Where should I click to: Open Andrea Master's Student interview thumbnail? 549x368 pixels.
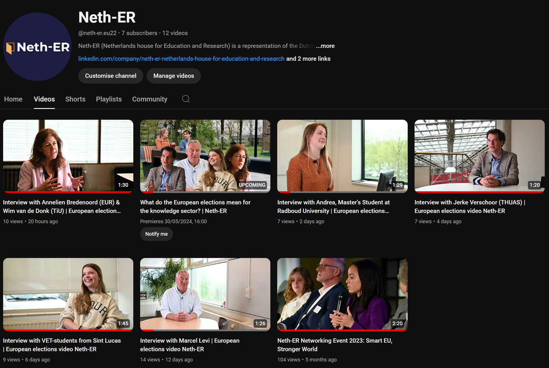tap(343, 156)
